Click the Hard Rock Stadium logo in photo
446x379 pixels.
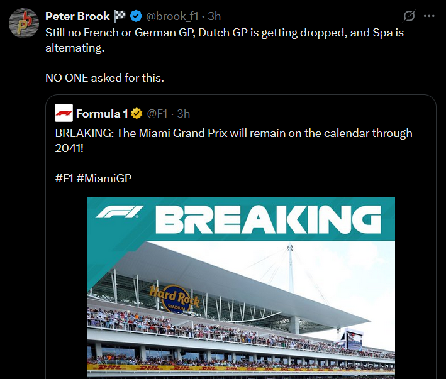pyautogui.click(x=174, y=297)
